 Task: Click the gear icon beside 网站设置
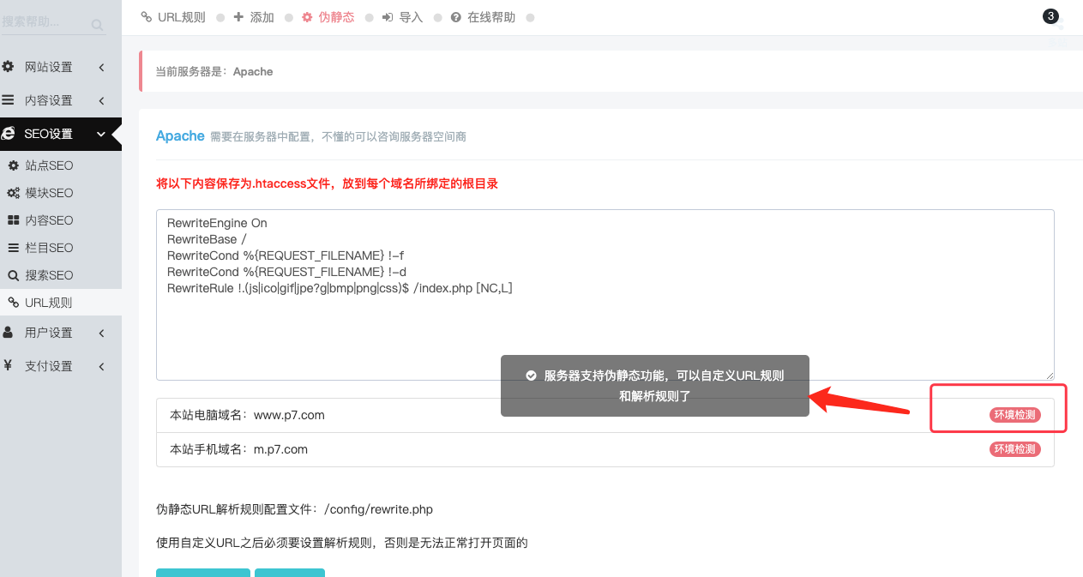click(x=9, y=66)
